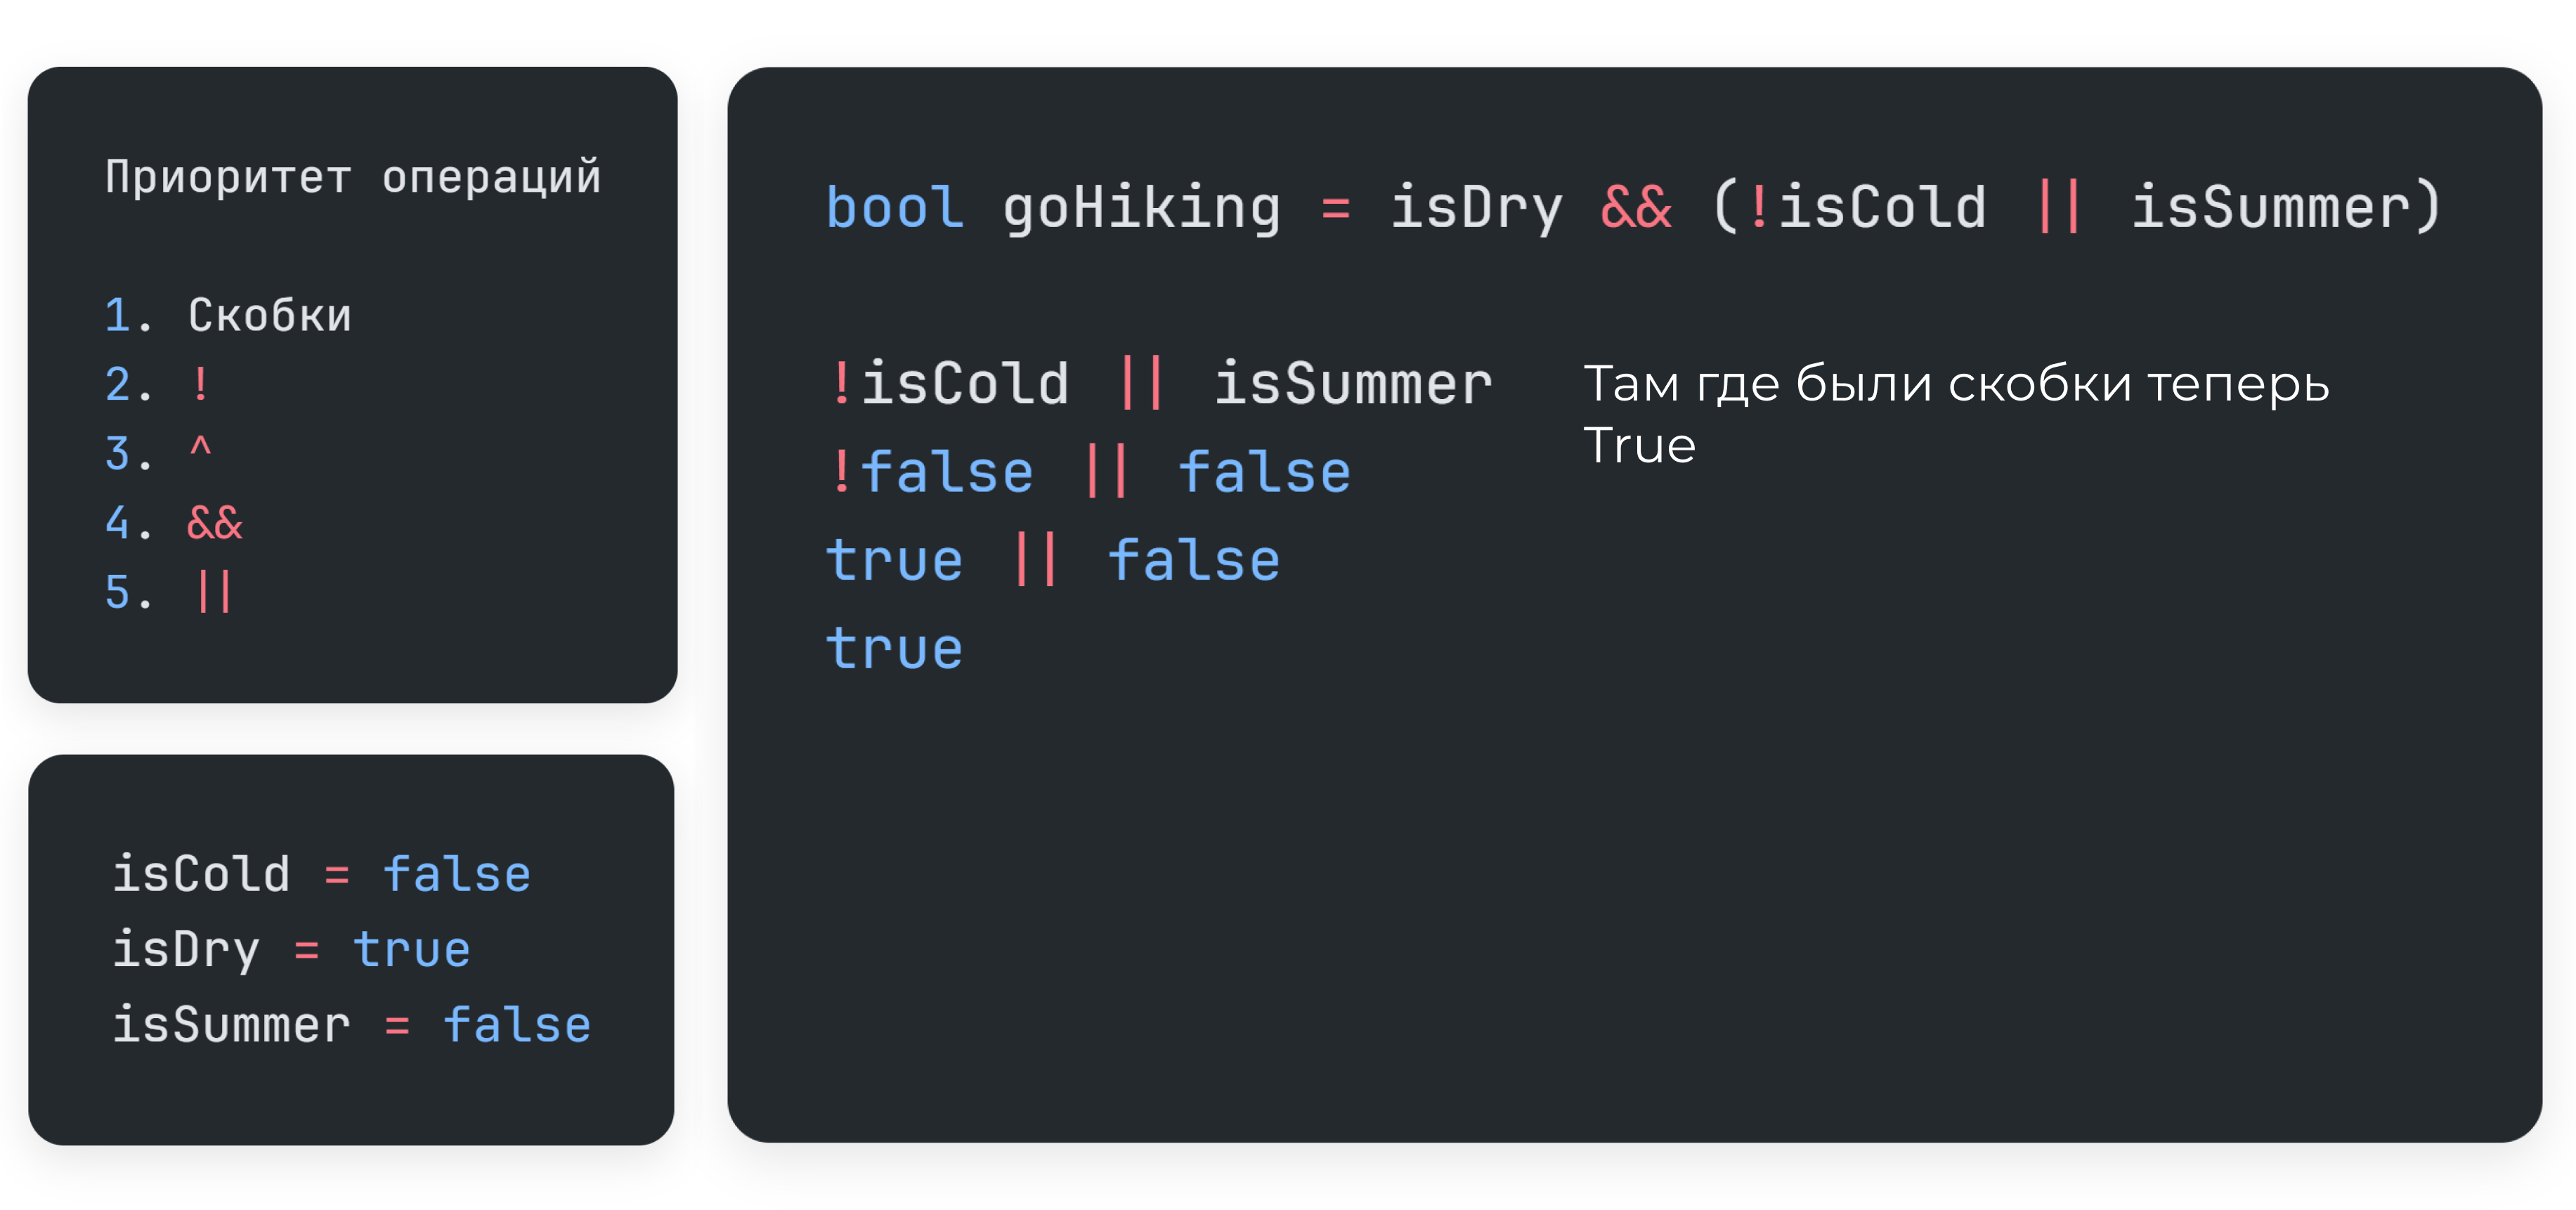The image size is (2576, 1210).
Task: Click the '=' sign after goHiking
Action: click(x=1336, y=209)
